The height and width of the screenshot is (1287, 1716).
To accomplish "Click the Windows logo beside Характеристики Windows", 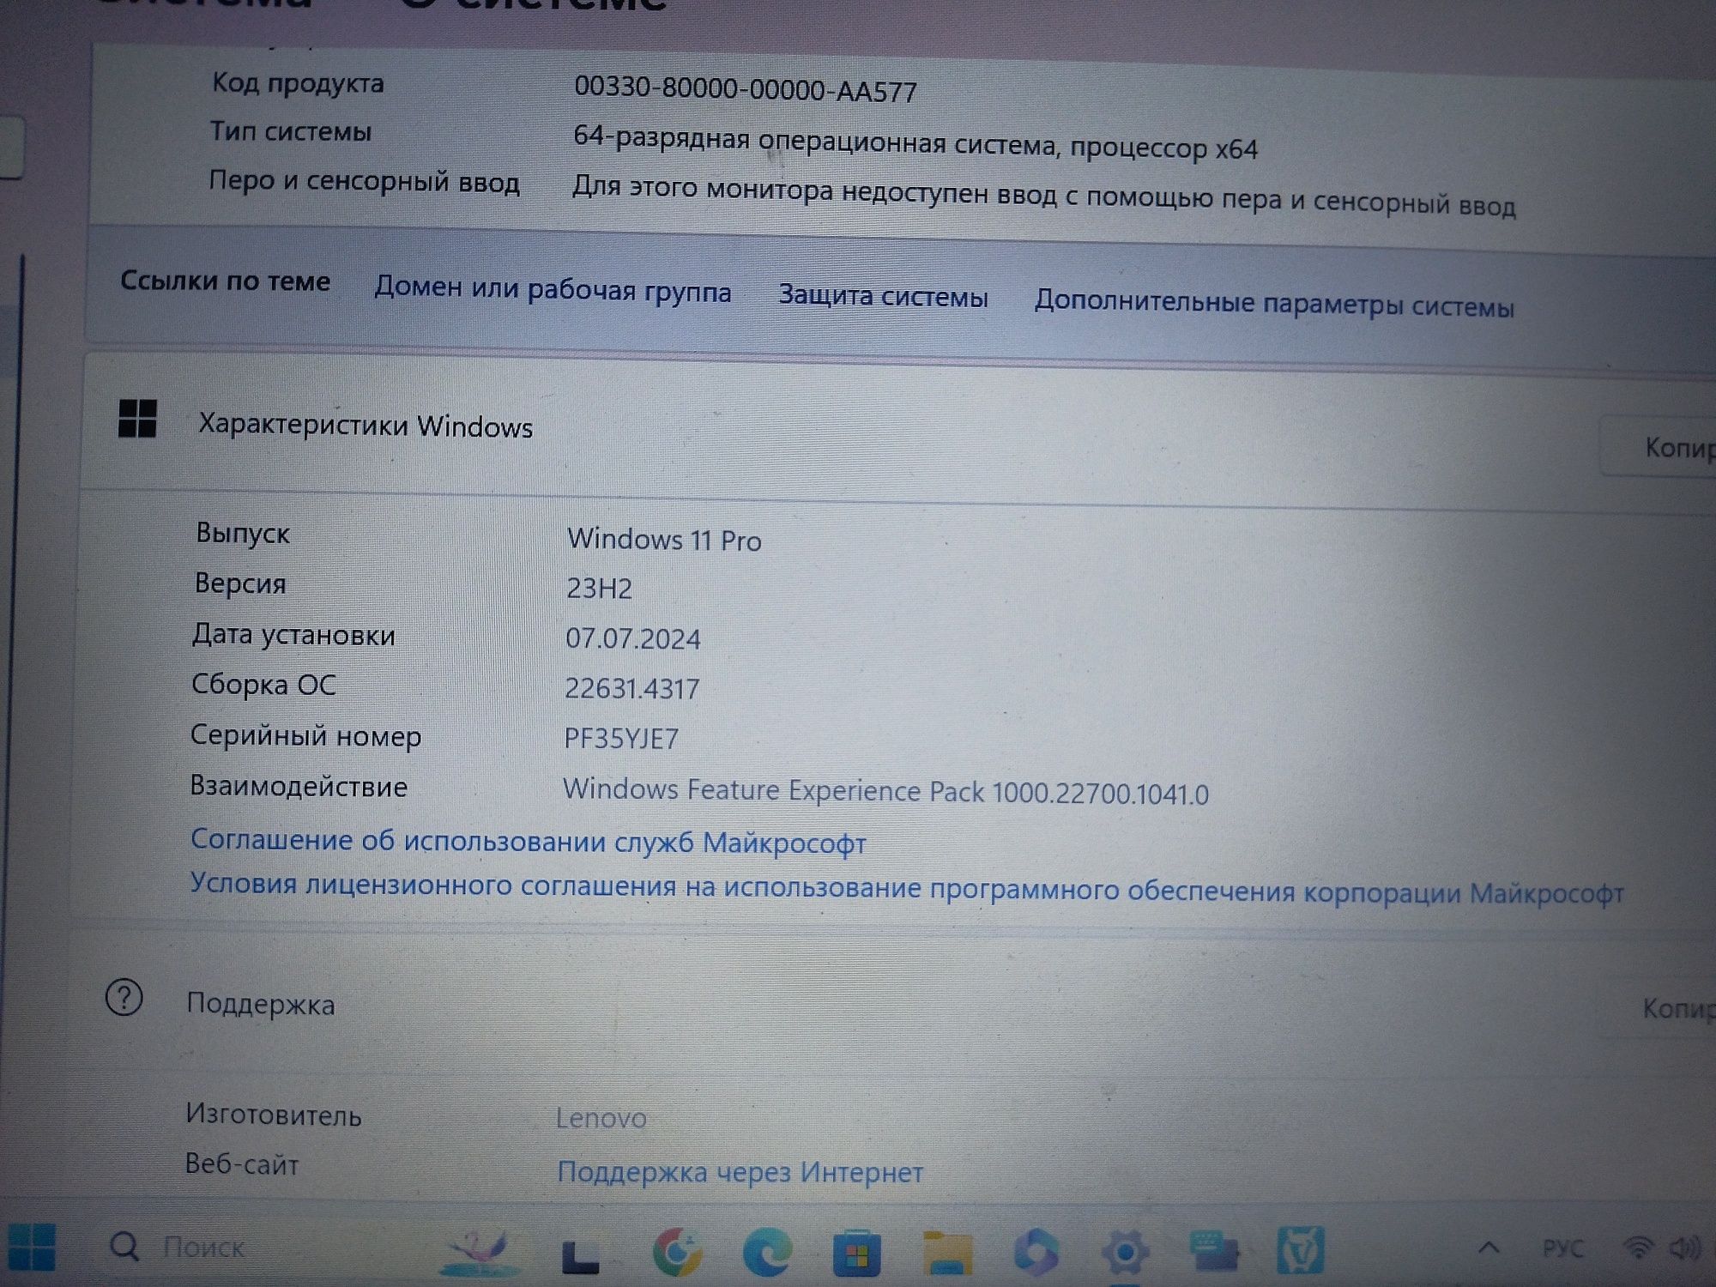I will (x=137, y=419).
